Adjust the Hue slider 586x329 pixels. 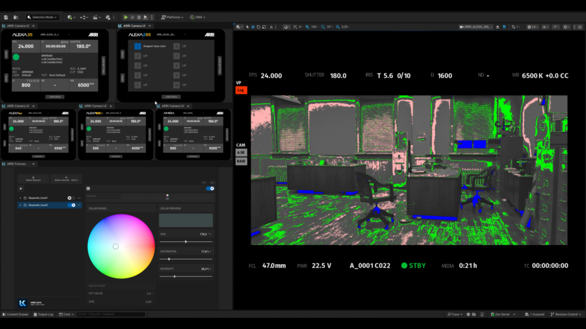[x=186, y=242]
